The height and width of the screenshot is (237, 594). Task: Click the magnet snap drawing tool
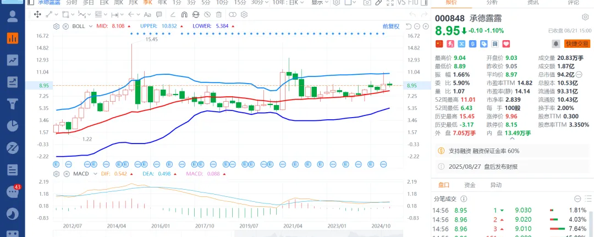[184, 14]
